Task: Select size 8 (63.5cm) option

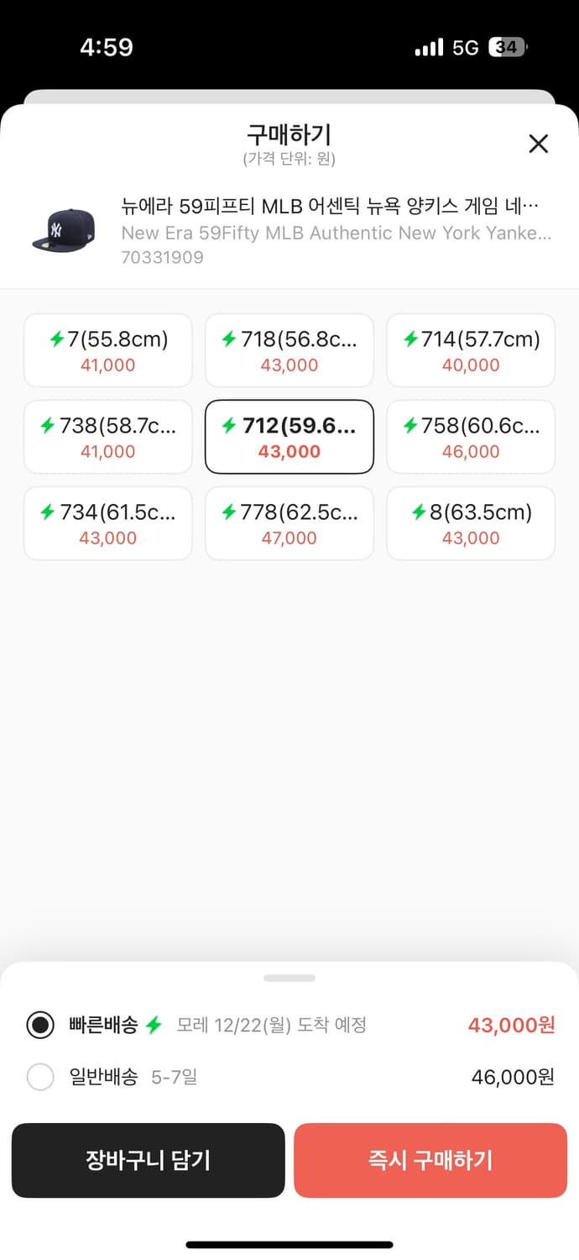Action: [470, 523]
